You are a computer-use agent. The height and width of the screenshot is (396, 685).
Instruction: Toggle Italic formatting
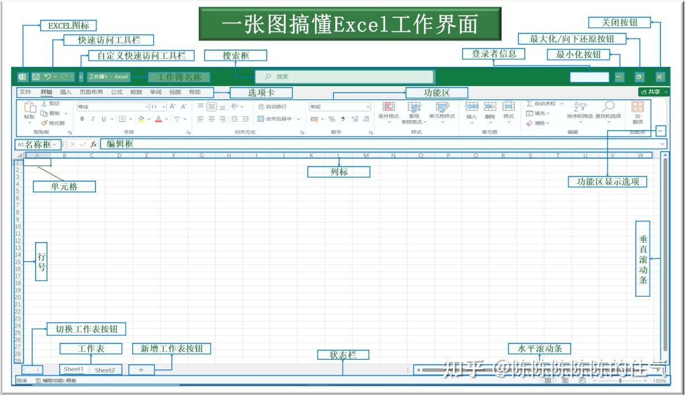click(92, 119)
